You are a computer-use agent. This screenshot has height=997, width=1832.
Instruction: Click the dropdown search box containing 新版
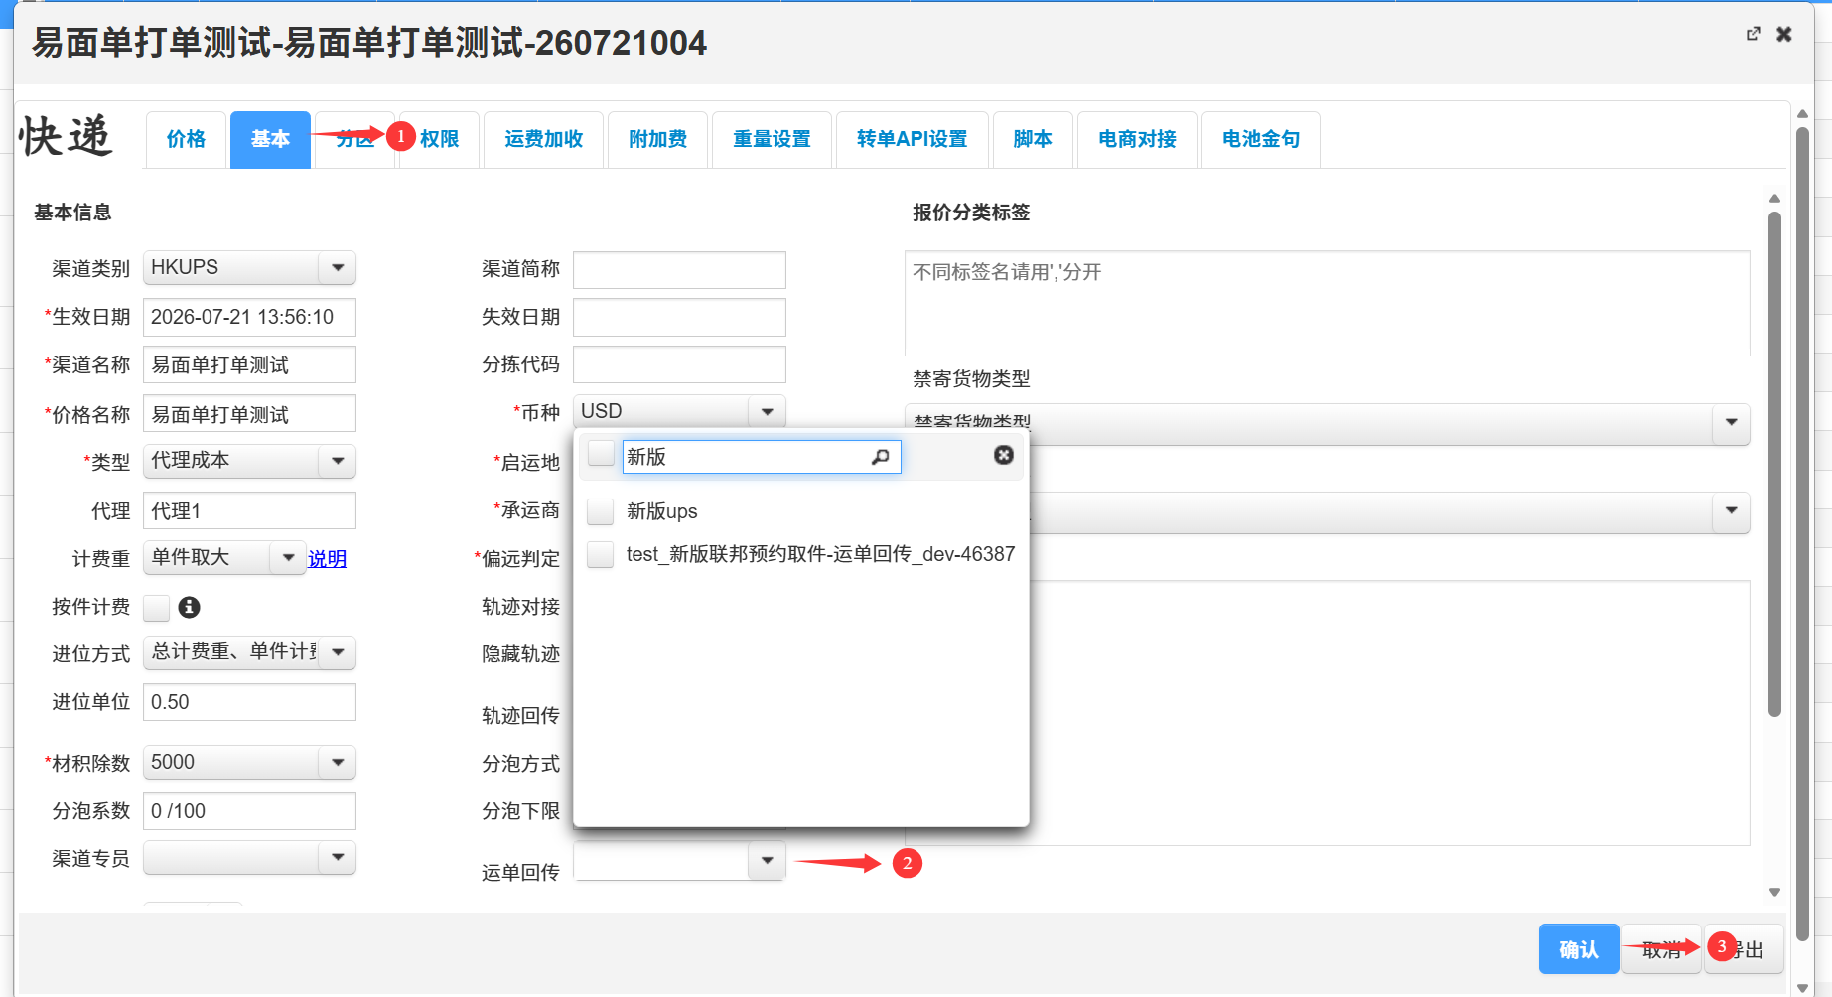click(x=762, y=457)
